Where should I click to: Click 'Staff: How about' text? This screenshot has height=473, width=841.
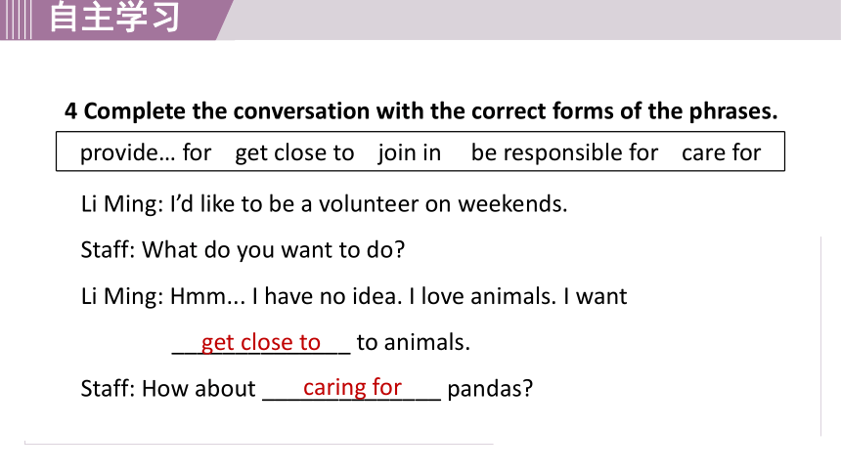[168, 389]
